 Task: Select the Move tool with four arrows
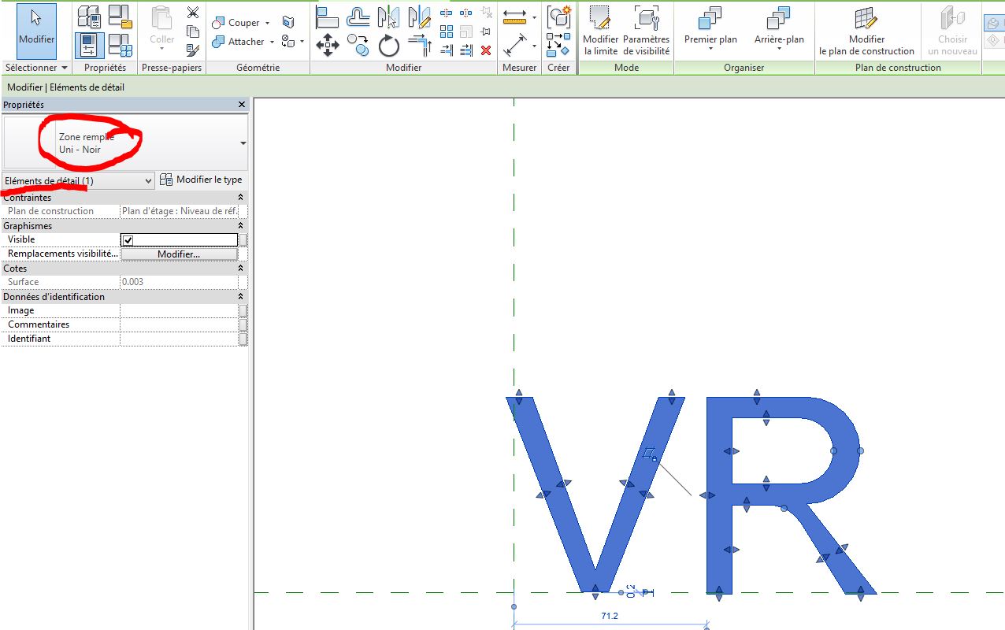click(x=327, y=46)
